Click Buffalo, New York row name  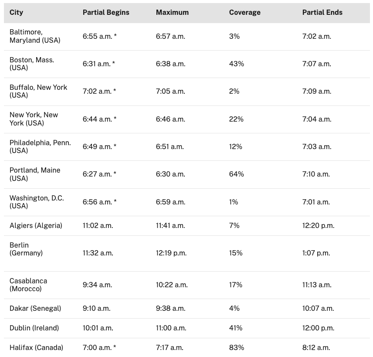(x=38, y=92)
